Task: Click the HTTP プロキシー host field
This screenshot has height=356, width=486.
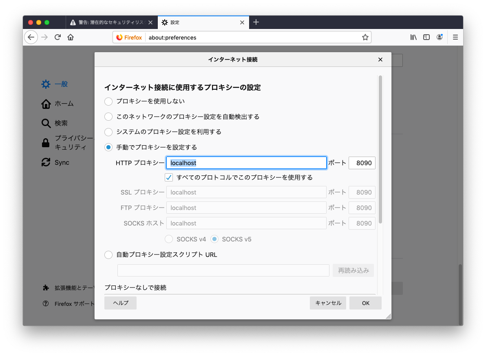Action: [x=246, y=163]
